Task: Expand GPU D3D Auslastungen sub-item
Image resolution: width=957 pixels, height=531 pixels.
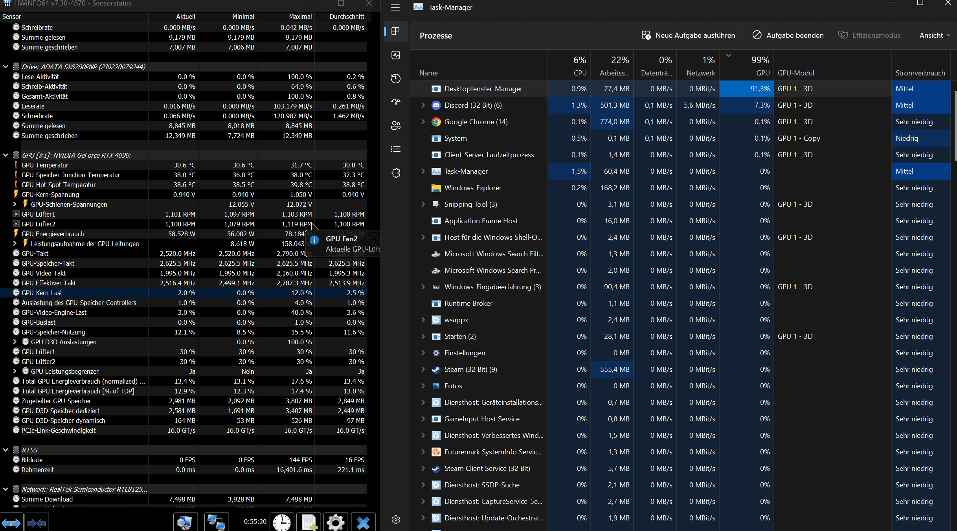Action: [15, 342]
